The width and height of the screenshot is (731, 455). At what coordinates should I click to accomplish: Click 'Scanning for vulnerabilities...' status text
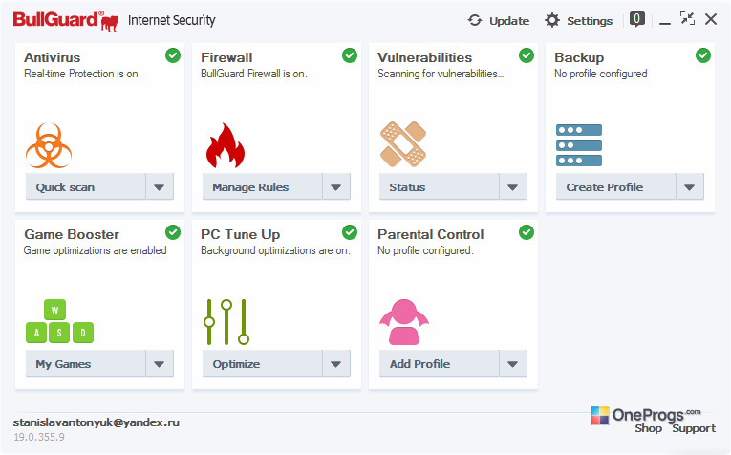click(x=441, y=74)
